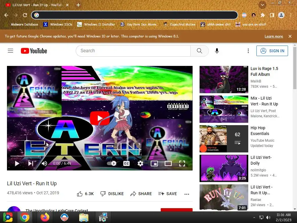This screenshot has height=223, width=297.
Task: Switch to theater mode
Action: (168, 163)
